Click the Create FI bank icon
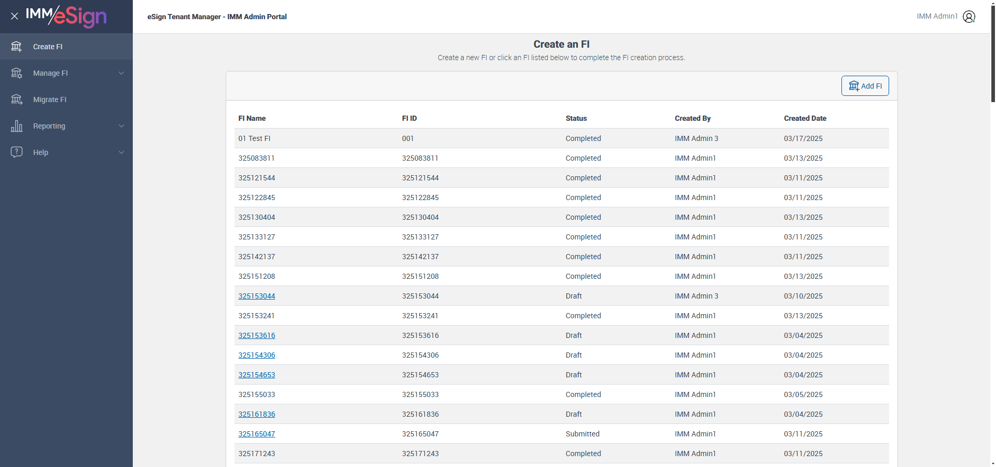The height and width of the screenshot is (467, 996). pyautogui.click(x=17, y=47)
